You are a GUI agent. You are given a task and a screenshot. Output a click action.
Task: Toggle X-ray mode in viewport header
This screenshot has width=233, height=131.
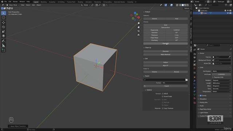click(x=177, y=5)
